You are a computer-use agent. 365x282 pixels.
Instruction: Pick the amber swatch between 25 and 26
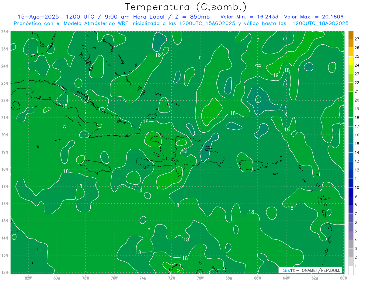(x=351, y=52)
